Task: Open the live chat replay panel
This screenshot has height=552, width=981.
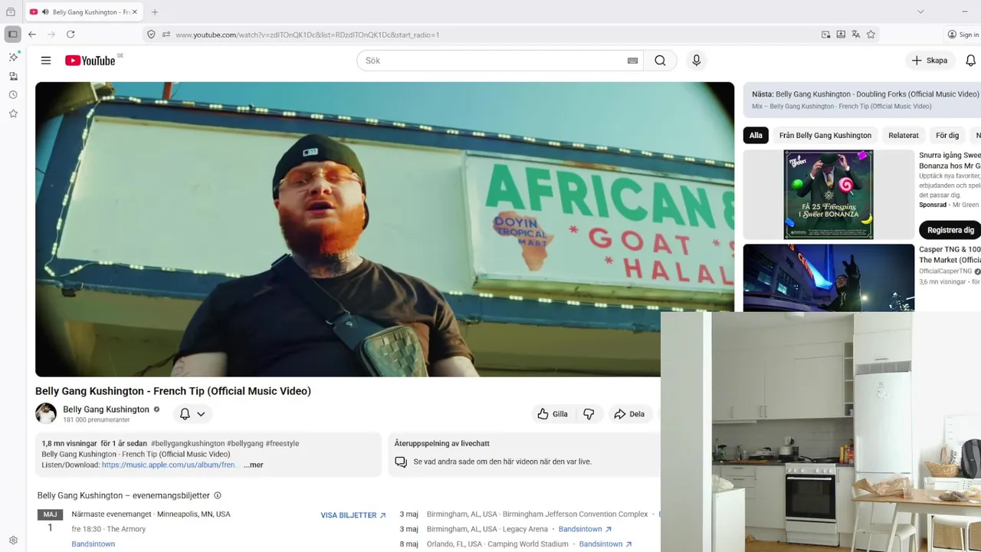Action: (x=524, y=455)
